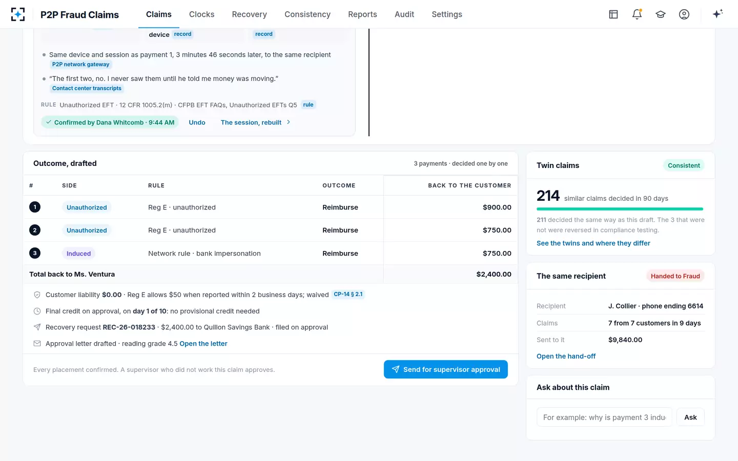The height and width of the screenshot is (461, 738).
Task: Click the 'rule' tag after CFPB EFT FAQs
Action: tap(308, 105)
